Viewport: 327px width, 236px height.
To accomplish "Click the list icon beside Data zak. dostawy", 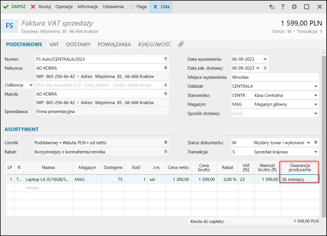I will [265, 68].
